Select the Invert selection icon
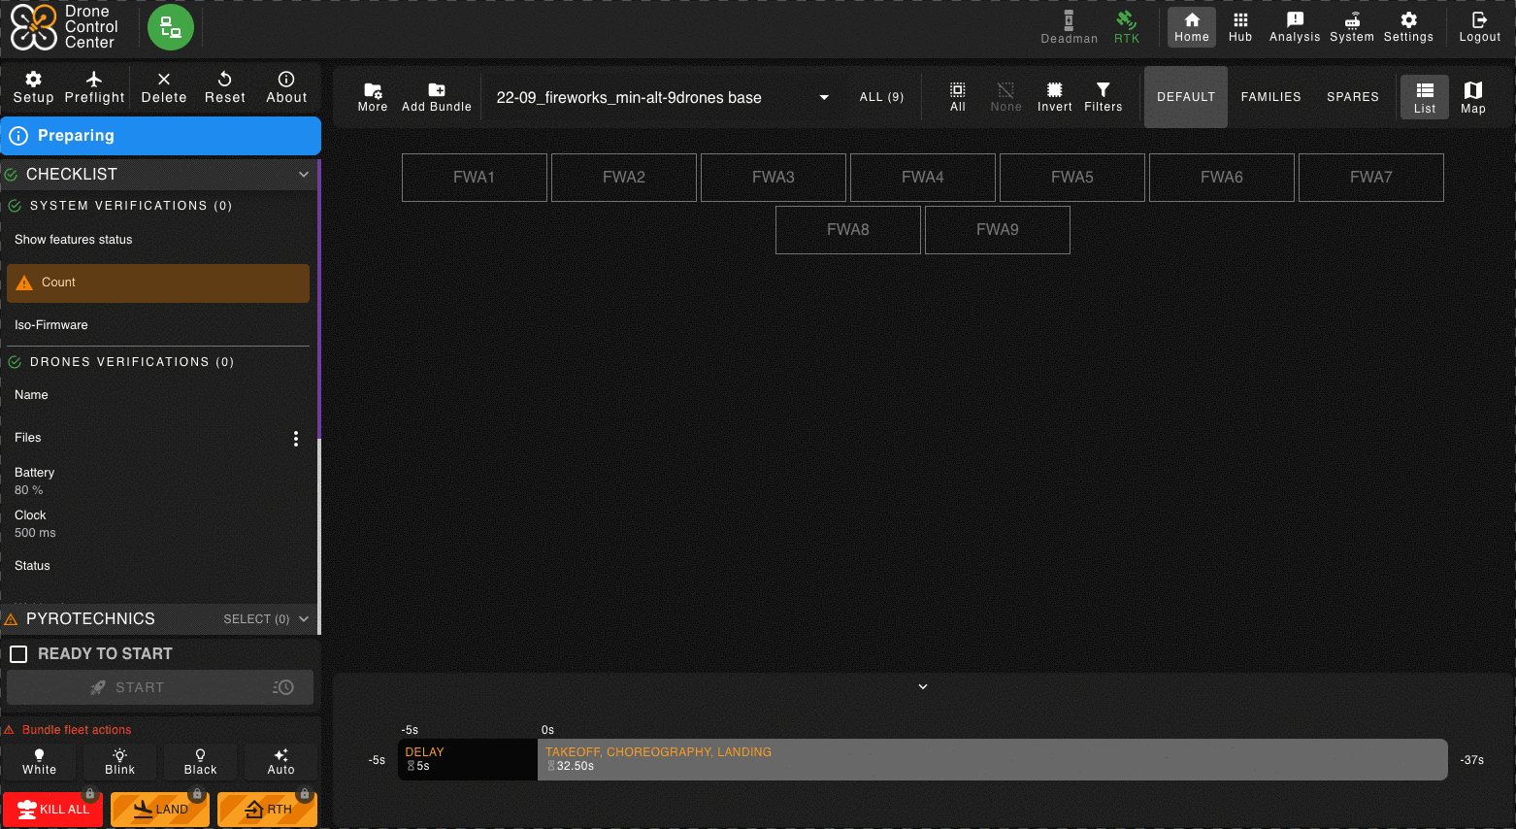 coord(1054,89)
